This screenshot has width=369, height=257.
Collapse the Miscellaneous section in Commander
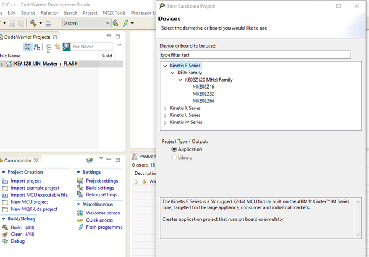(79, 204)
